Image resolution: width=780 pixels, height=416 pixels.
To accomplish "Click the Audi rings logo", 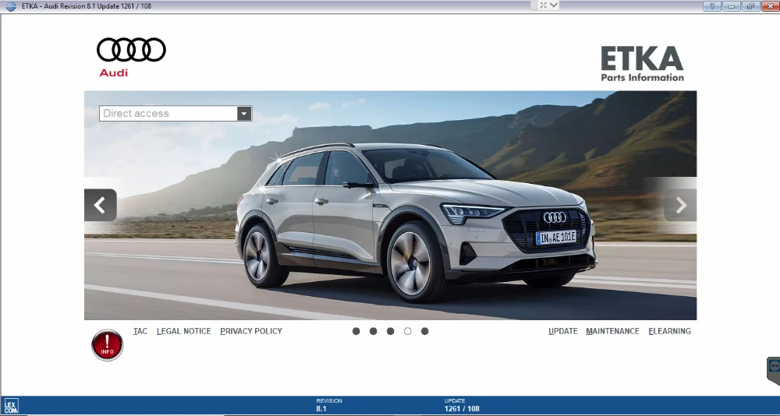I will click(131, 50).
